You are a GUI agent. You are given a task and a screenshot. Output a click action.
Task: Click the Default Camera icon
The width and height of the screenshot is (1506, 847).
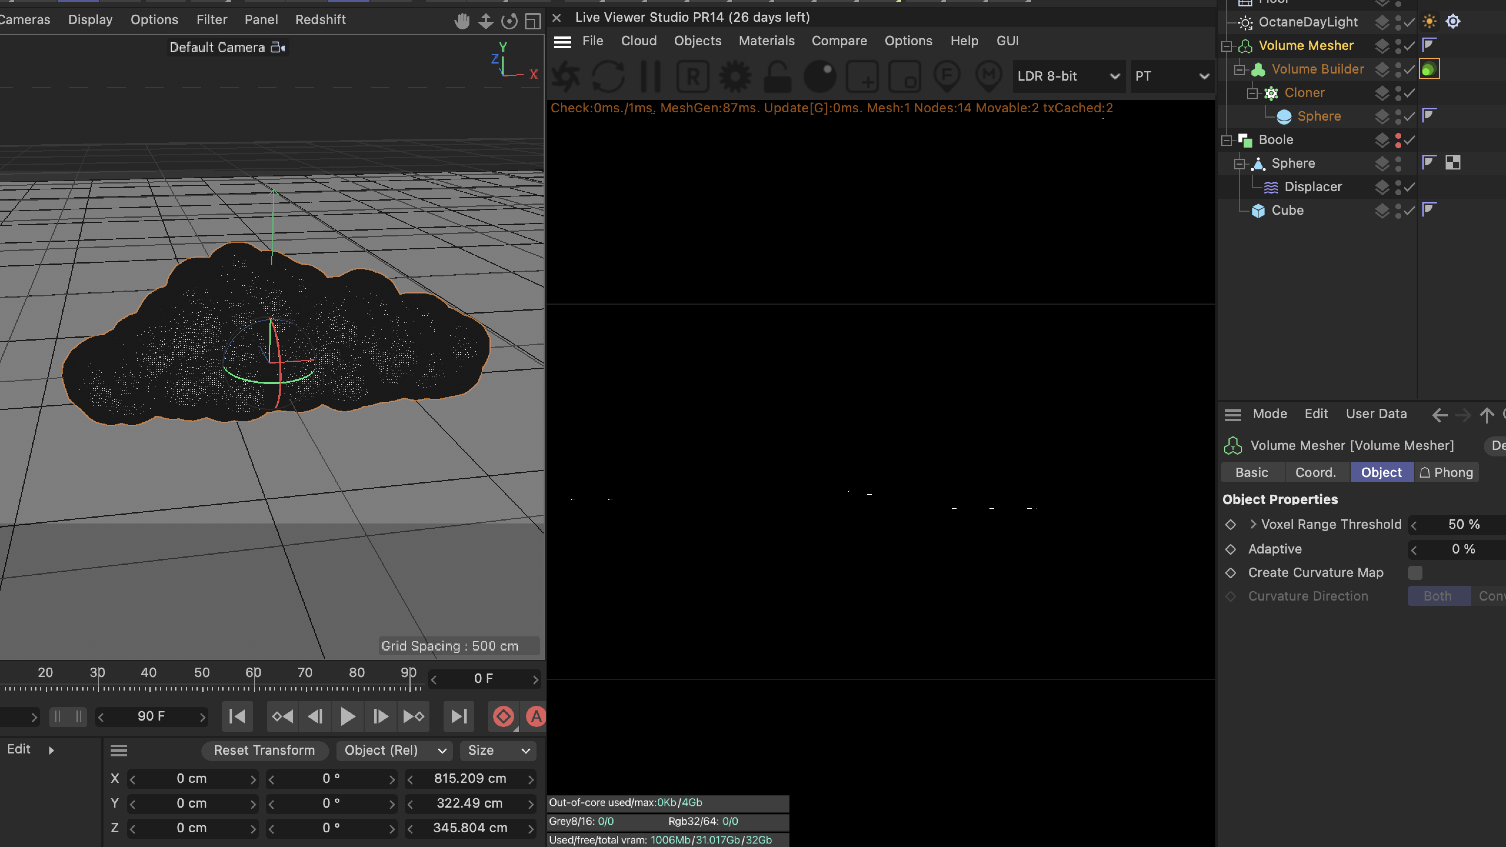point(278,47)
